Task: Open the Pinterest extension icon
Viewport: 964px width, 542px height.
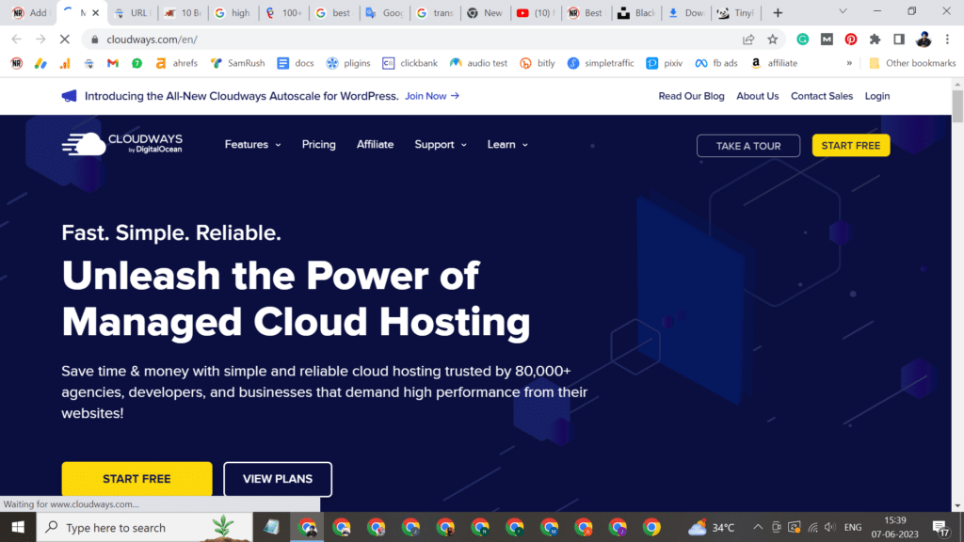Action: pos(851,40)
